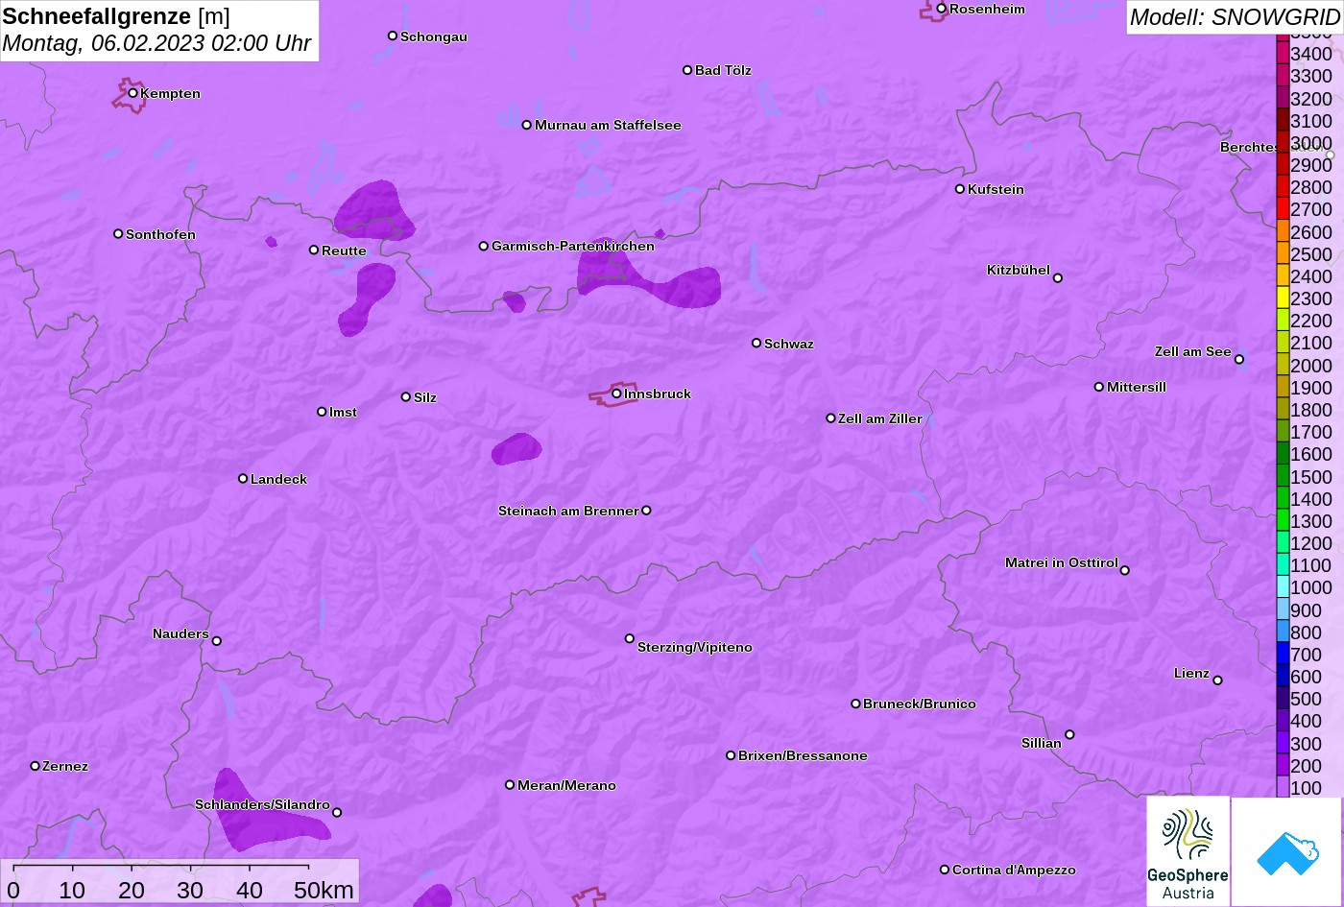The height and width of the screenshot is (907, 1344).
Task: Click the Brixen/Bressanone label
Action: (x=803, y=755)
